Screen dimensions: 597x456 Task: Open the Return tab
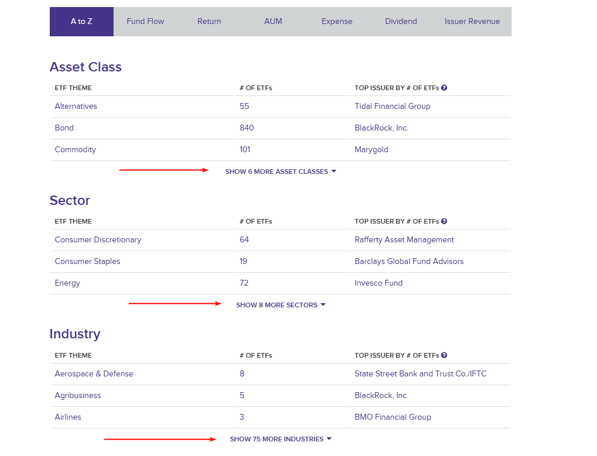tap(209, 22)
